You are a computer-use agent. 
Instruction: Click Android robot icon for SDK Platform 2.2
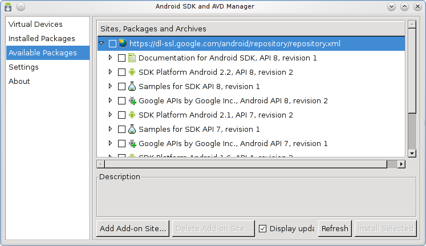[132, 72]
